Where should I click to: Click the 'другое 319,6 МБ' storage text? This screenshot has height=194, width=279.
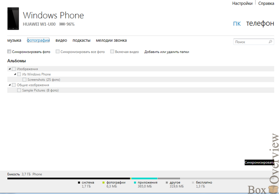point(176,184)
